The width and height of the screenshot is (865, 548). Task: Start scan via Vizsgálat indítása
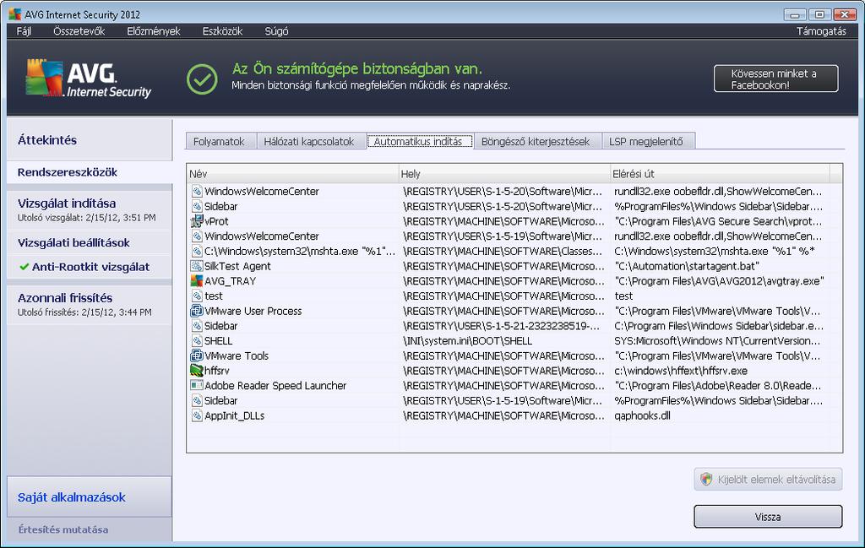[90, 209]
